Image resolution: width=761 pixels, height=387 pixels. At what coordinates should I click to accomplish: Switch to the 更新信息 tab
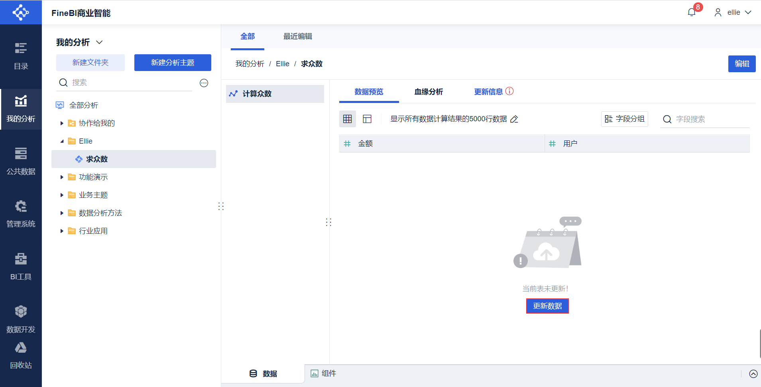pos(488,92)
